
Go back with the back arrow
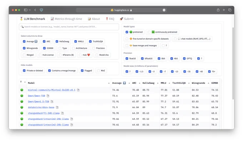(35, 10)
